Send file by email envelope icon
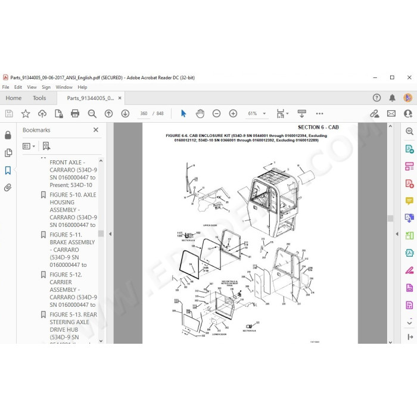 coord(391,114)
